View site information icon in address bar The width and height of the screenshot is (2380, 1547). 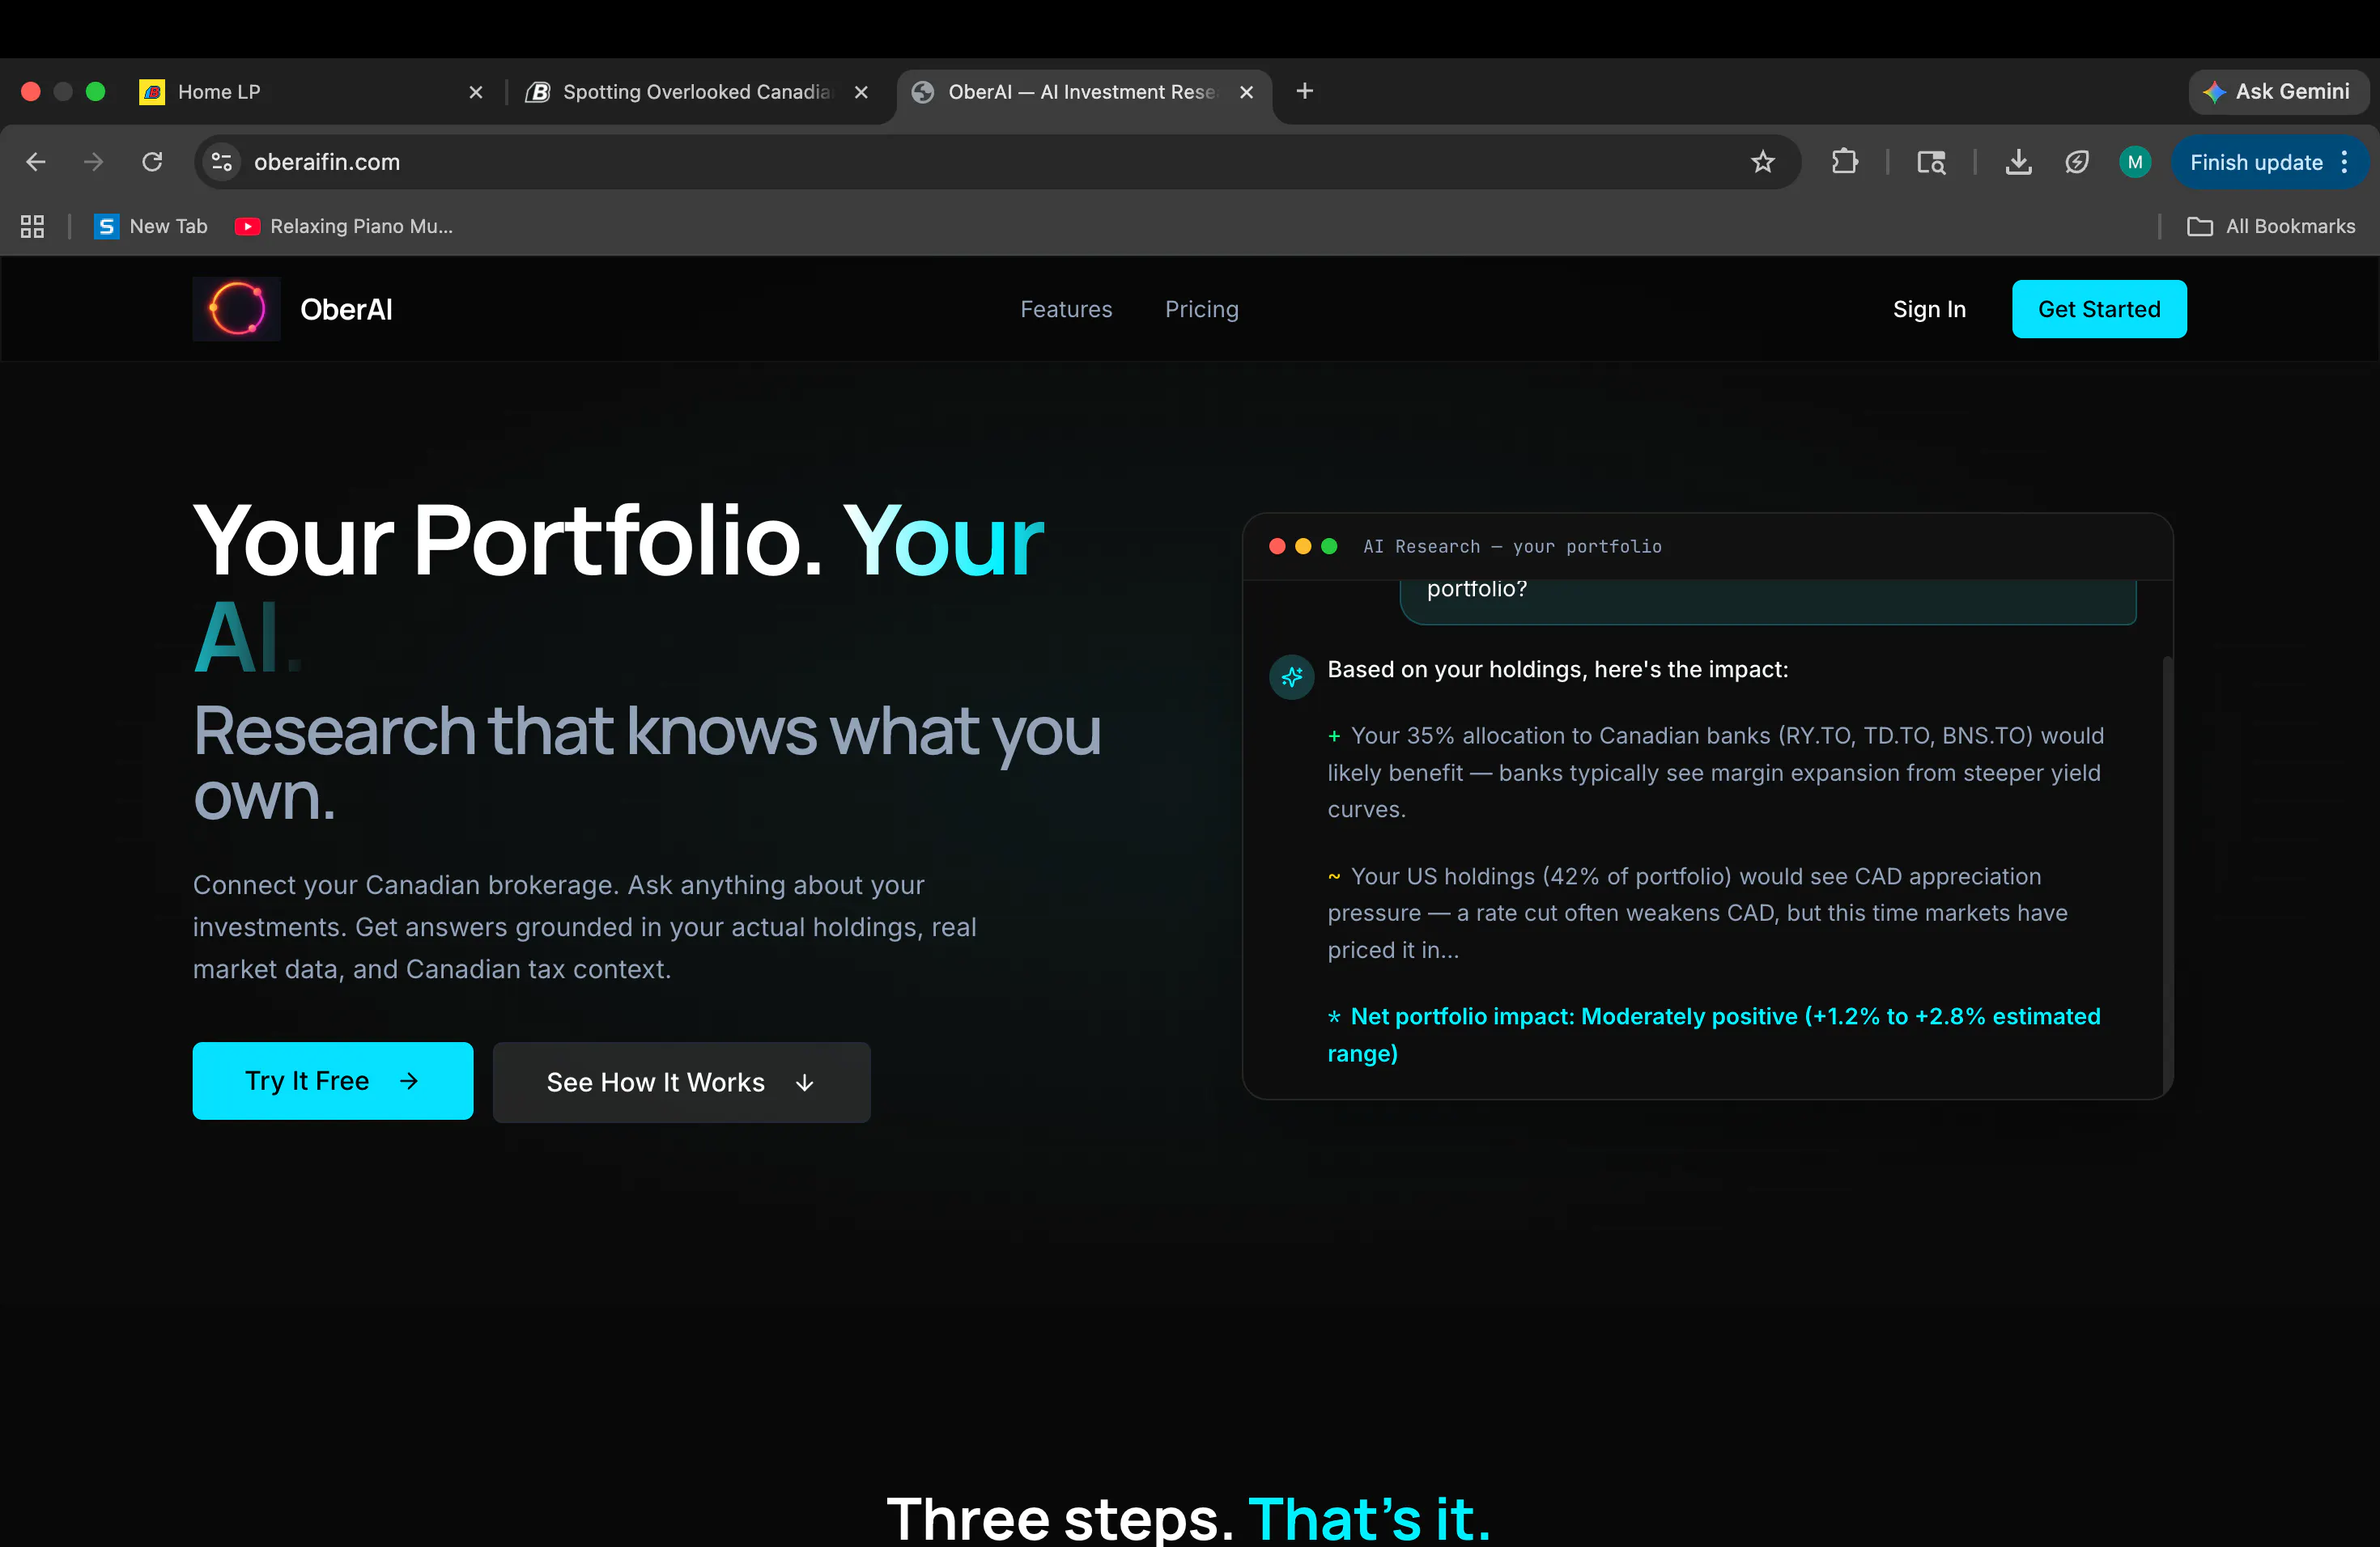coord(222,162)
